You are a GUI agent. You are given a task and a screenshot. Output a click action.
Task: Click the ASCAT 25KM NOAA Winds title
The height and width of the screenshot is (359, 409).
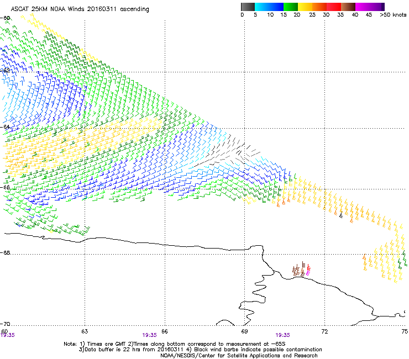(x=80, y=9)
